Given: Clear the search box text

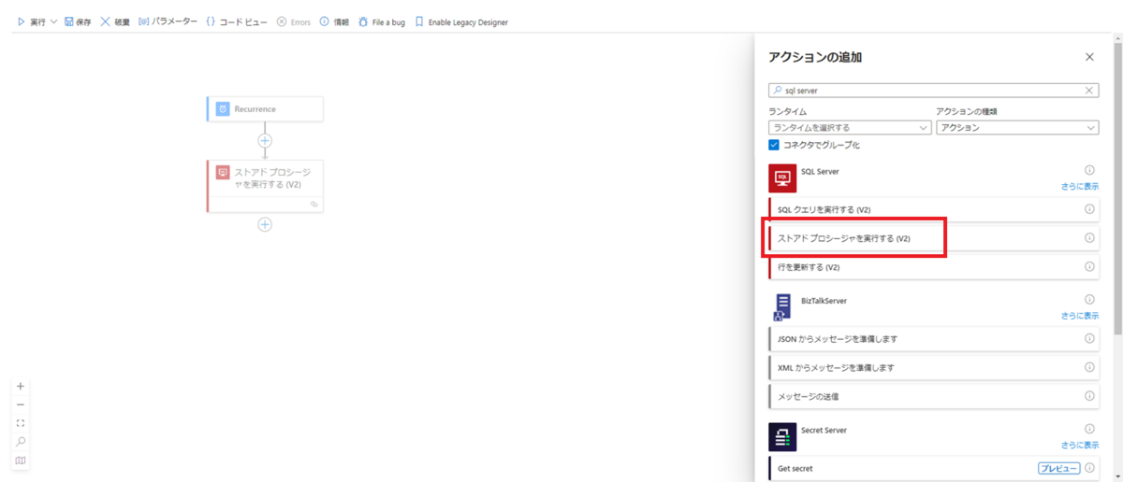Looking at the screenshot, I should pyautogui.click(x=1090, y=91).
